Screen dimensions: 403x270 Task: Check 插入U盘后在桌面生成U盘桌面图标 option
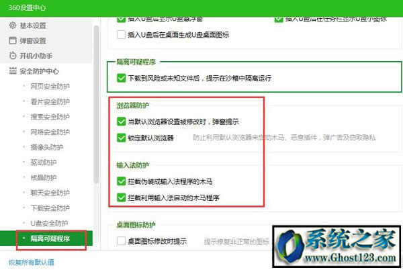point(121,34)
